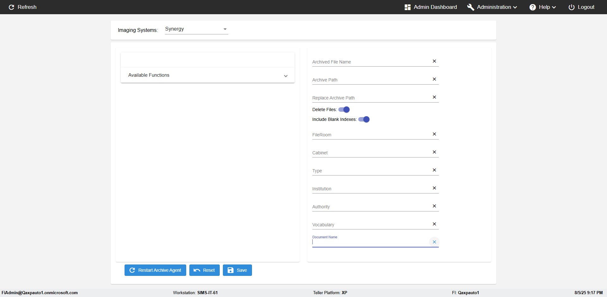Clear the Vocabulary field
Image resolution: width=607 pixels, height=297 pixels.
pos(434,224)
